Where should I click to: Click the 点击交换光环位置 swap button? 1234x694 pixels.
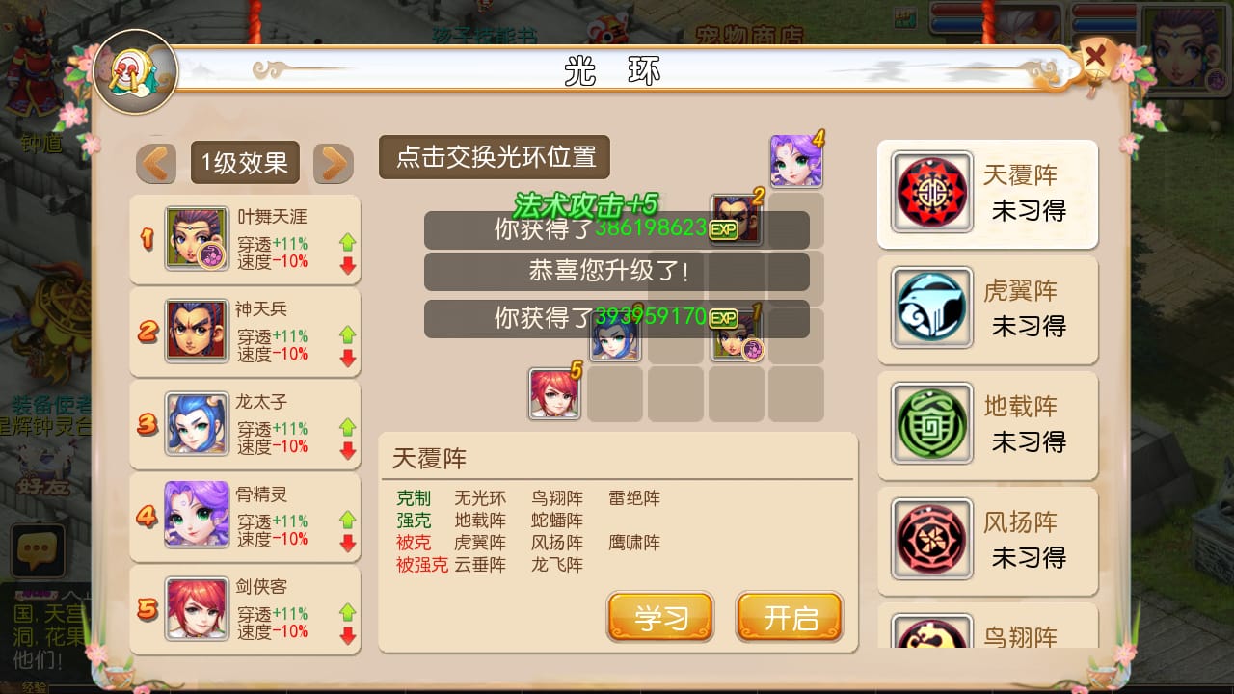495,156
